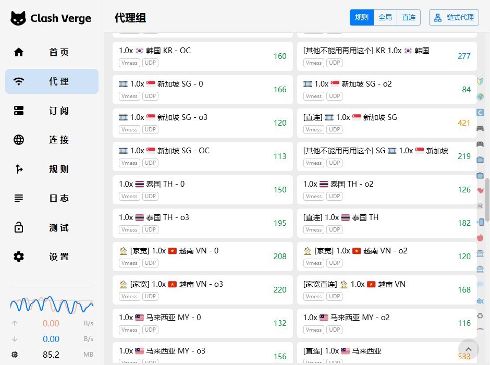Click the Clash Verge cat logo
Screen dimensions: 490x365
click(18, 18)
